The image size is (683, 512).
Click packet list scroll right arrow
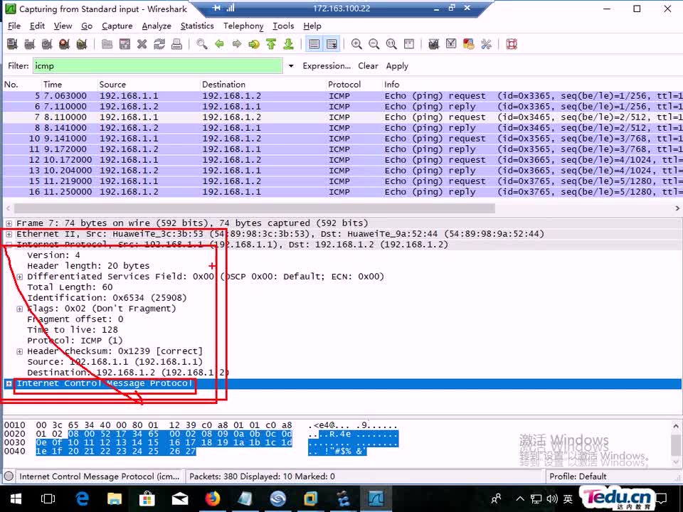pyautogui.click(x=677, y=208)
